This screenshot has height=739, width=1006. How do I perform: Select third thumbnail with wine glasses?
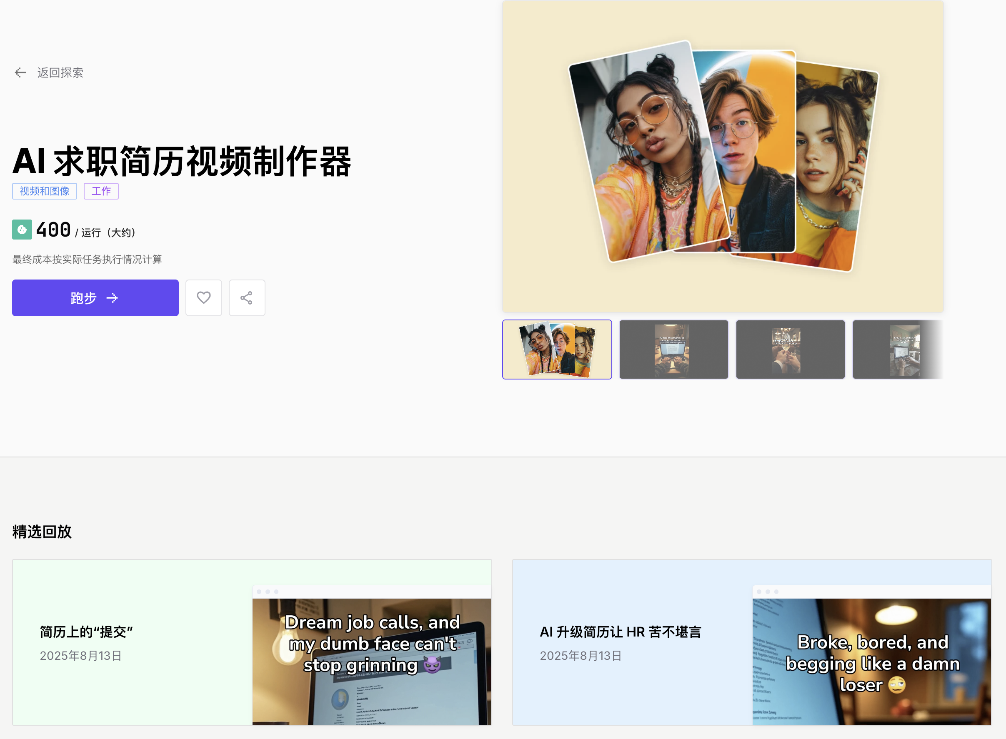pyautogui.click(x=790, y=350)
